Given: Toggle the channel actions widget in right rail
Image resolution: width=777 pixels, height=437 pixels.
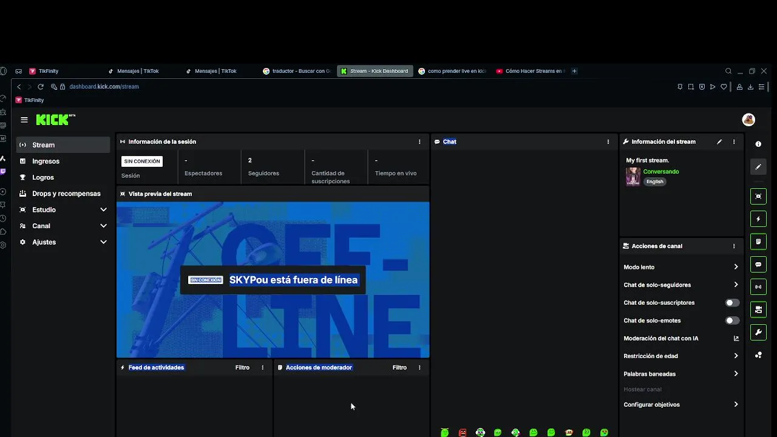Looking at the screenshot, I should (758, 310).
